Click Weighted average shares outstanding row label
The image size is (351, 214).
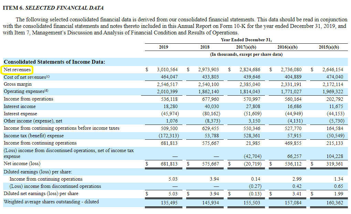pos(51,202)
